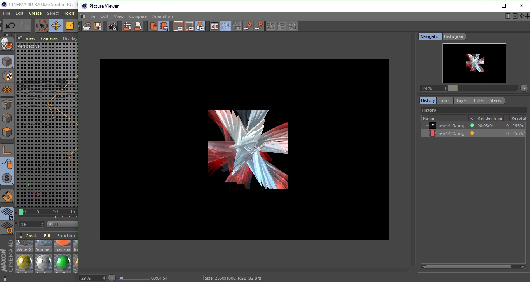Open the Animation menu
The width and height of the screenshot is (530, 282).
click(x=162, y=16)
